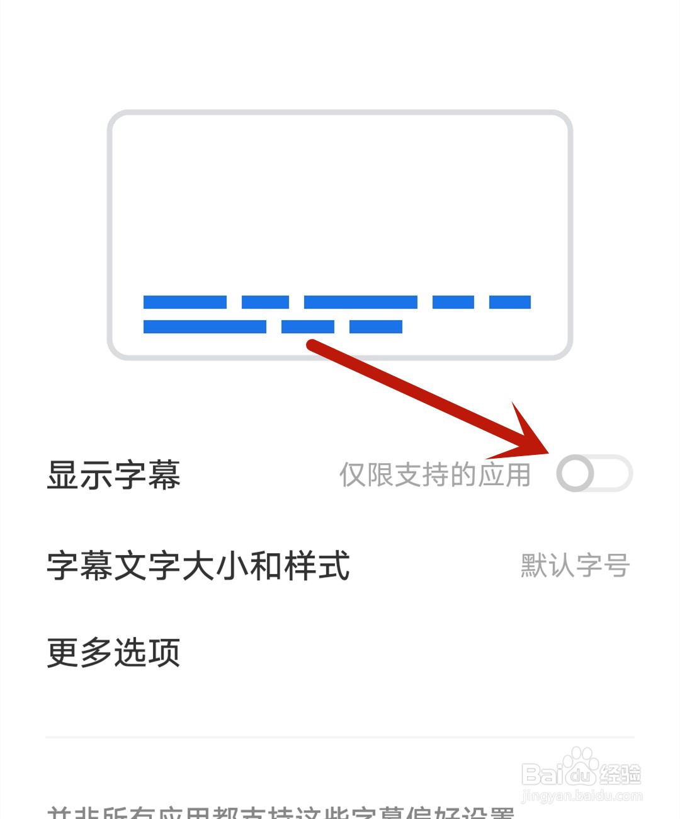
Task: Tap the longest blue bar in top caption line
Action: pyautogui.click(x=361, y=302)
